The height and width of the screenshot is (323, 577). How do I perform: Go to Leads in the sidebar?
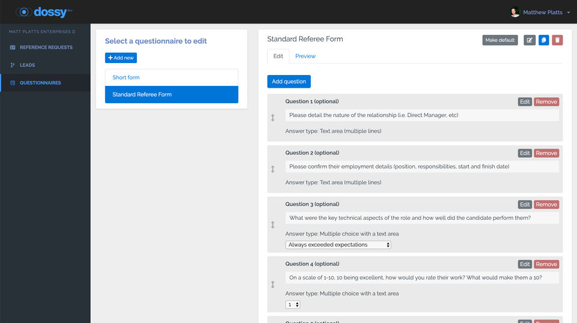click(27, 65)
